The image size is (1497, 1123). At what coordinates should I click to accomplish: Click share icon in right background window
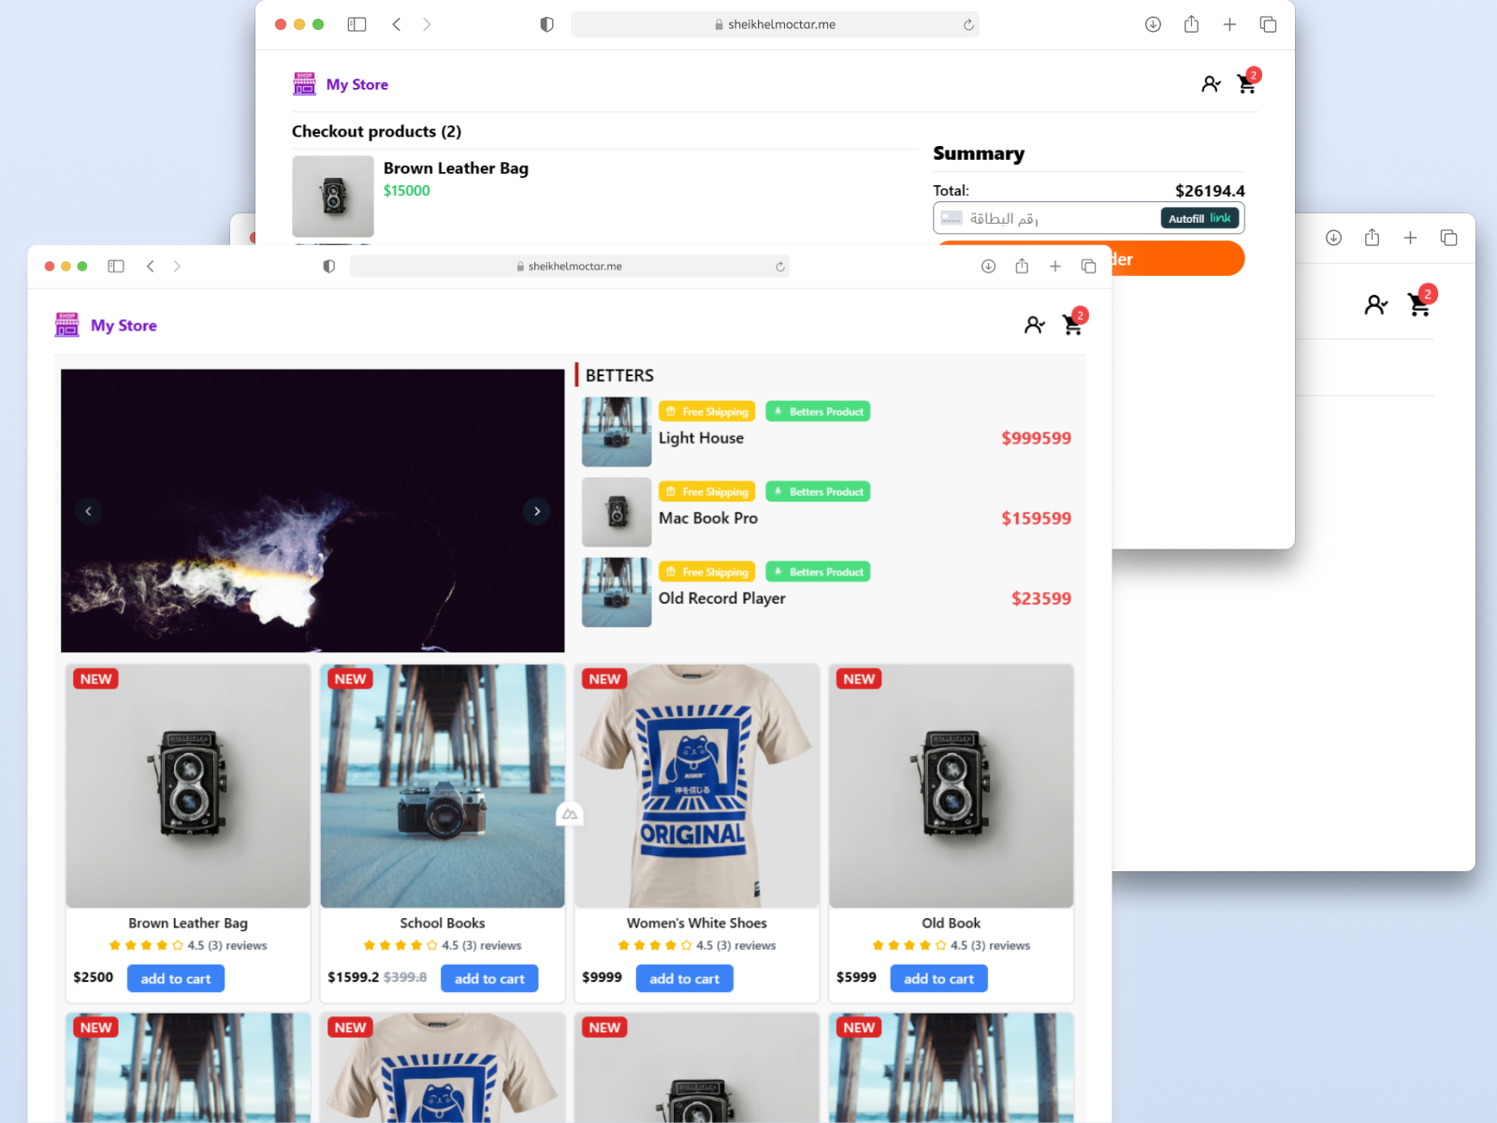click(x=1372, y=238)
